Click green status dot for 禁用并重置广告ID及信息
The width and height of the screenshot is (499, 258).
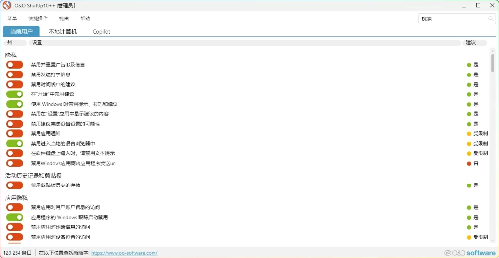[x=469, y=65]
